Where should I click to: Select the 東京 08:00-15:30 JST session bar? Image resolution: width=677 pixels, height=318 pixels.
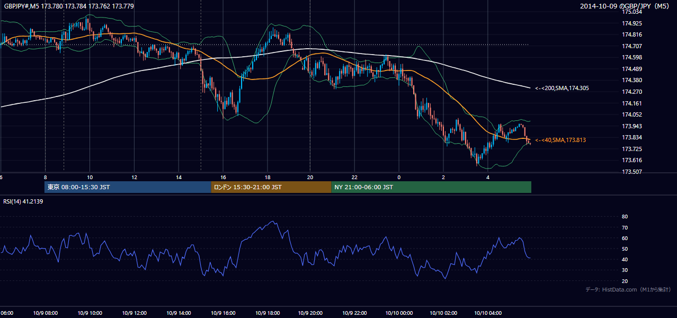[x=128, y=187]
